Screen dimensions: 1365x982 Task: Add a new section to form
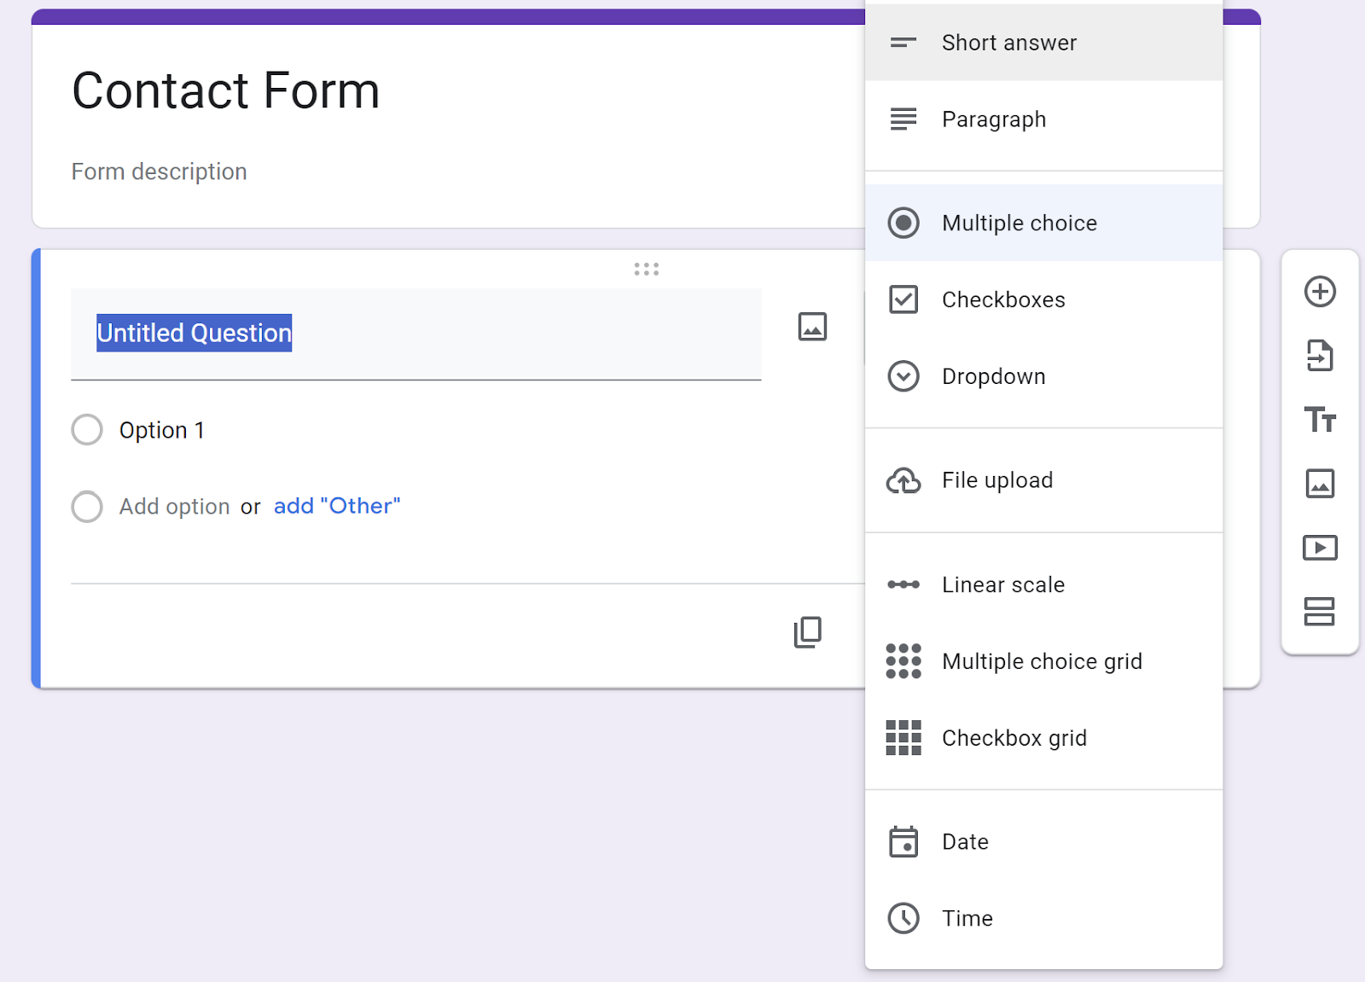[x=1320, y=612]
